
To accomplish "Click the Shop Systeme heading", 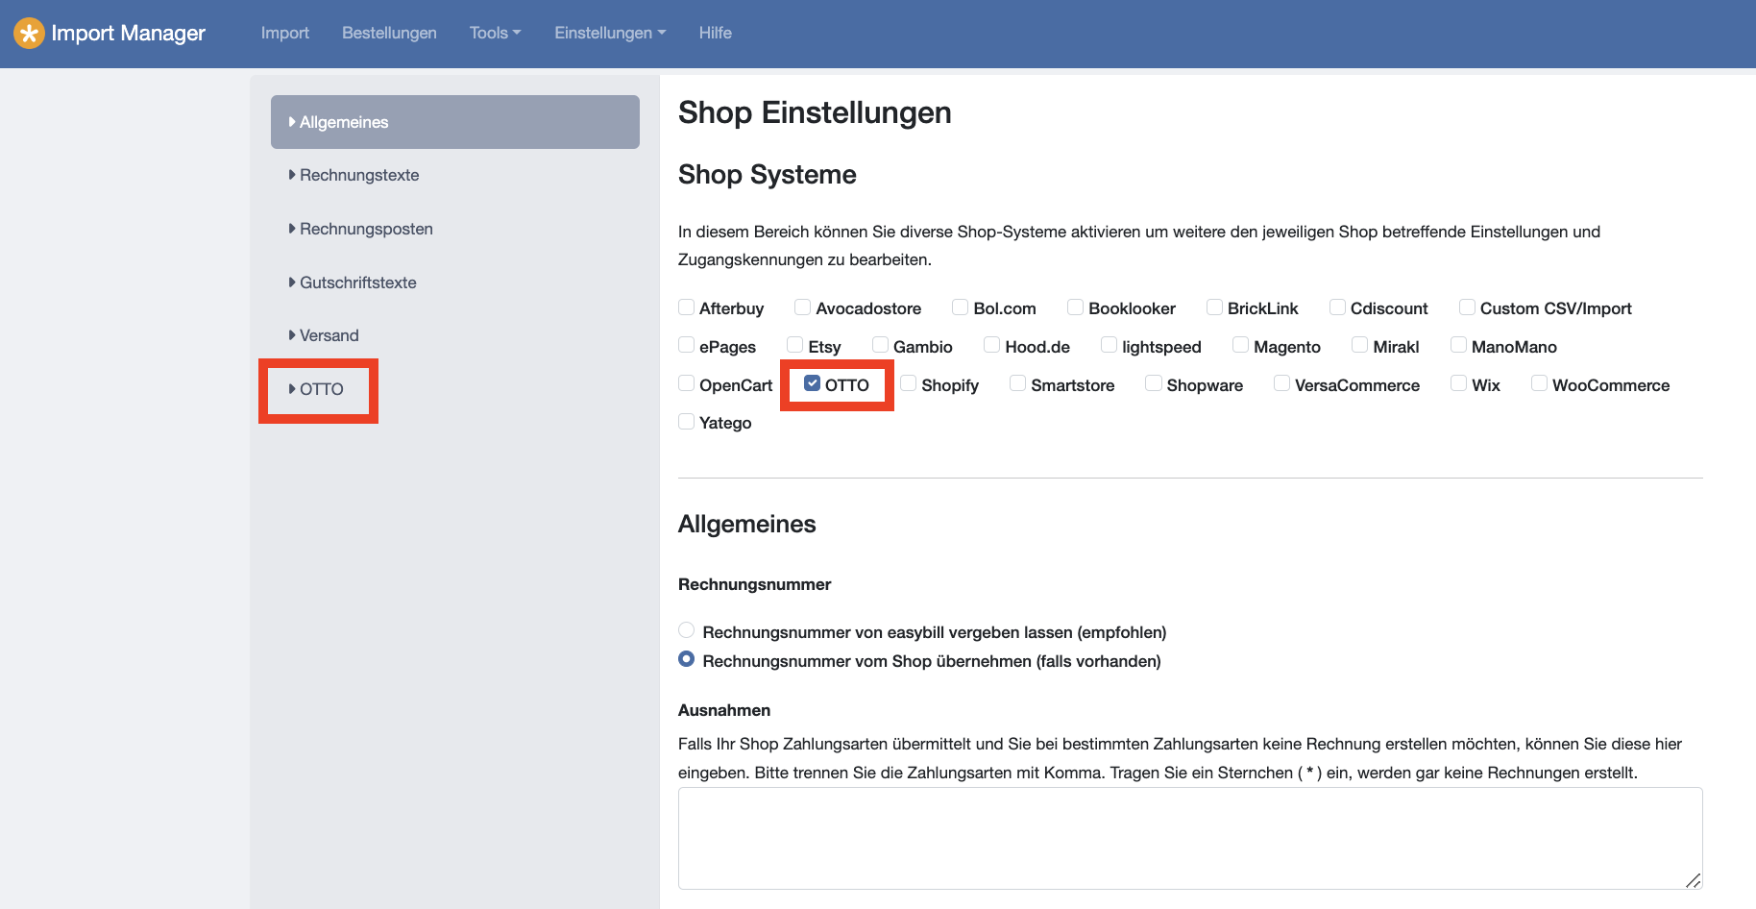I will click(x=768, y=175).
